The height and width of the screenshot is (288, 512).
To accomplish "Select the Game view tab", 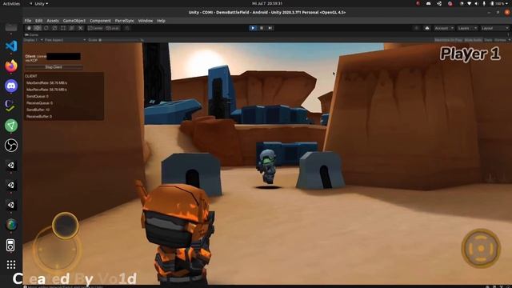I will [32, 34].
